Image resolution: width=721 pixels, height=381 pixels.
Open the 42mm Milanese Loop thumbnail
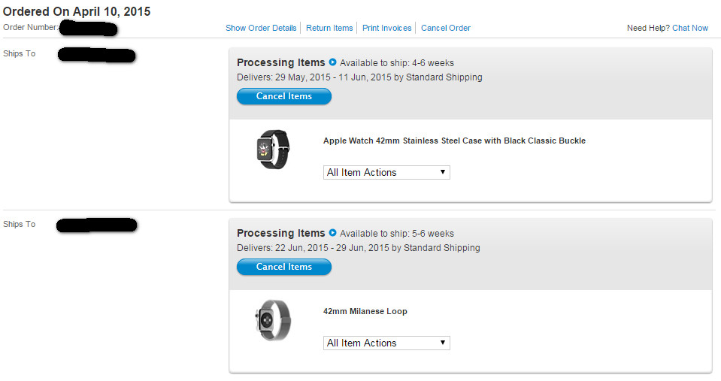[x=273, y=320]
